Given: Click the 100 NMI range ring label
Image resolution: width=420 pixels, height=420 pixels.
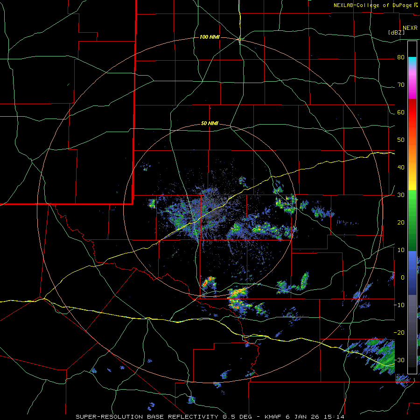Looking at the screenshot, I should [x=210, y=37].
